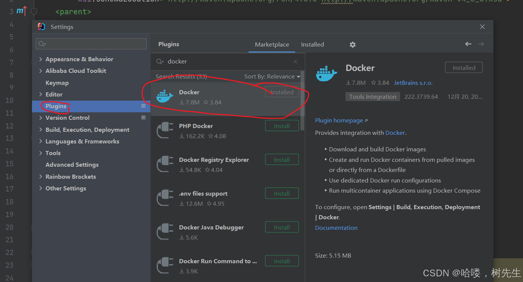Open the JetBrains s.r.o. vendor link

point(413,83)
